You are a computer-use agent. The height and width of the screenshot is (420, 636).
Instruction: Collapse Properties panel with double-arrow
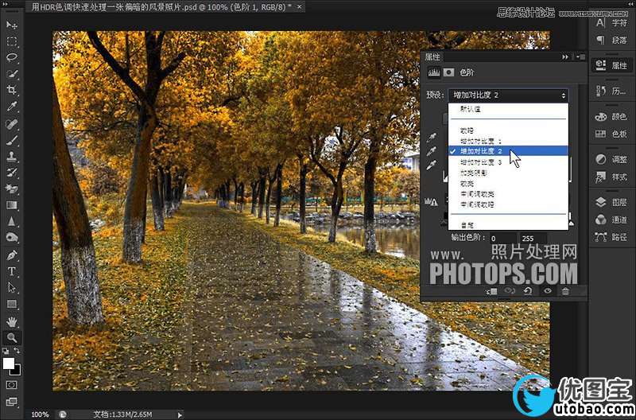point(566,57)
